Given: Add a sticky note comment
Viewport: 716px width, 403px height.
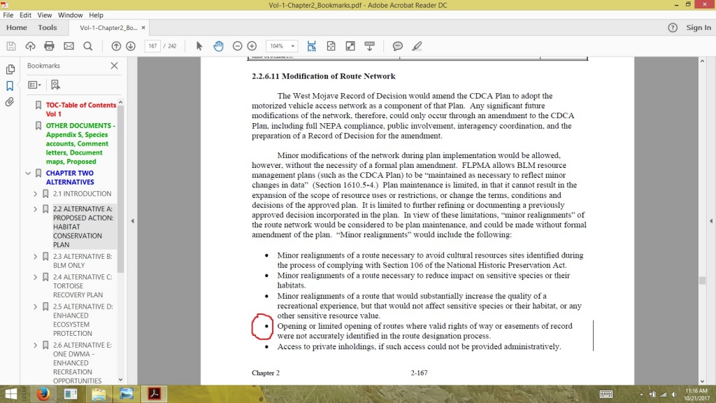Looking at the screenshot, I should pyautogui.click(x=398, y=45).
